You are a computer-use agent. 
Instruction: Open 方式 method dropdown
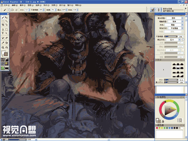tap(174, 25)
